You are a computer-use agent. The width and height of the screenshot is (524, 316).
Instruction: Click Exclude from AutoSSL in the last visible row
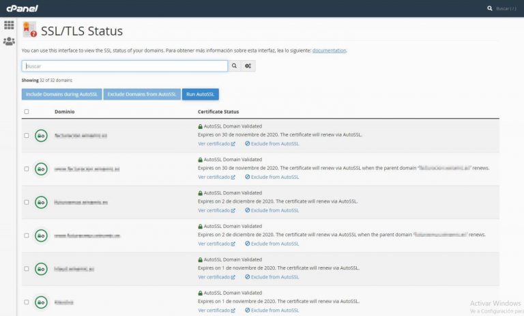point(272,311)
